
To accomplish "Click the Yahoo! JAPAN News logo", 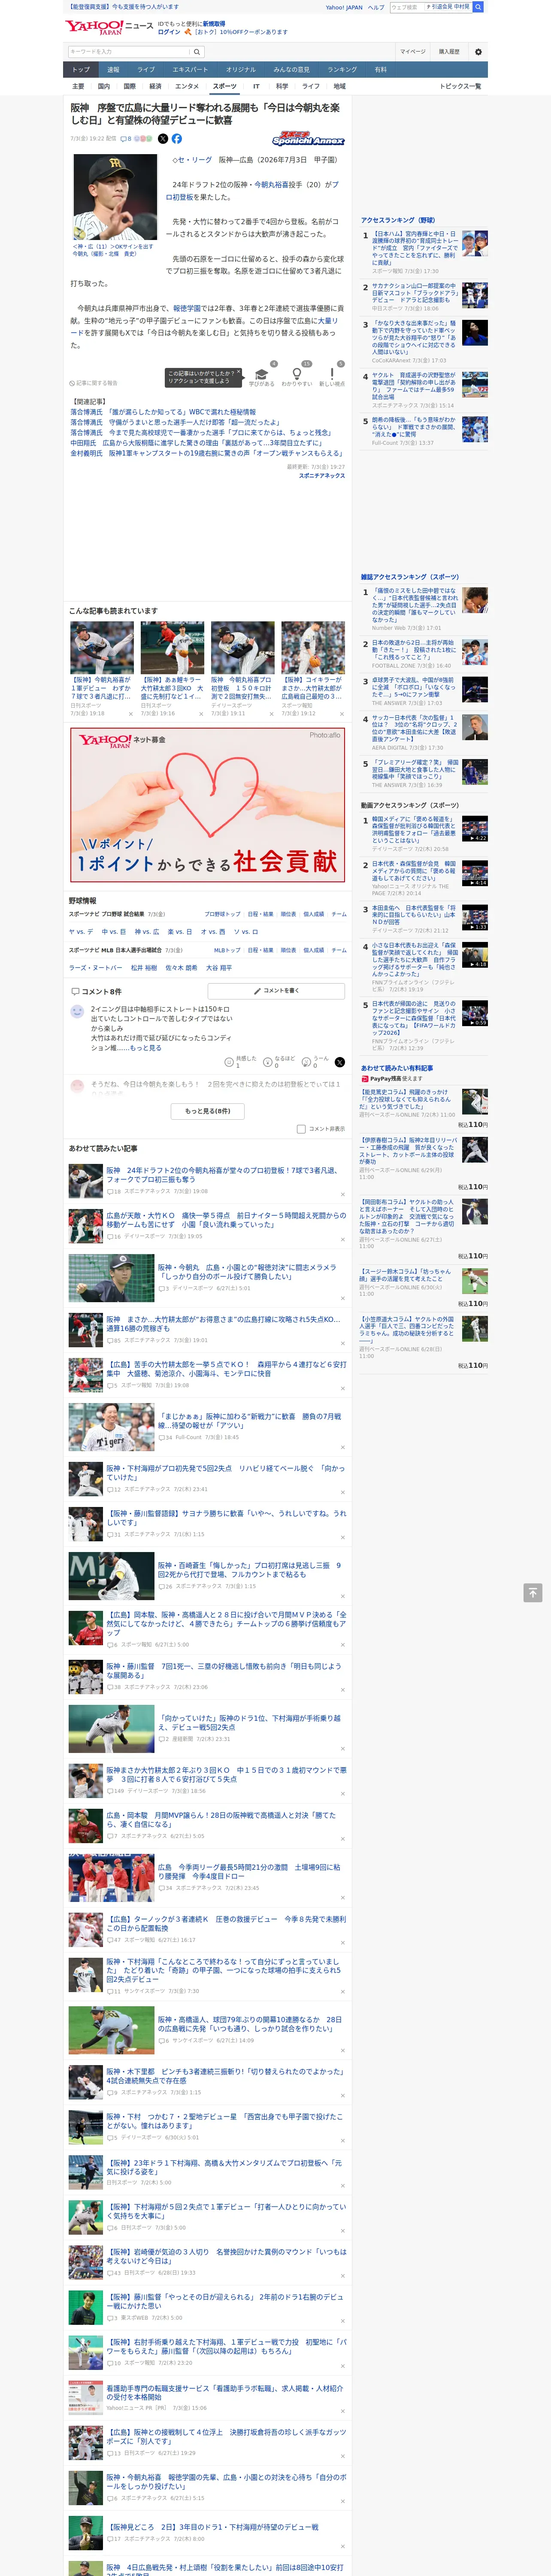I will (x=109, y=27).
